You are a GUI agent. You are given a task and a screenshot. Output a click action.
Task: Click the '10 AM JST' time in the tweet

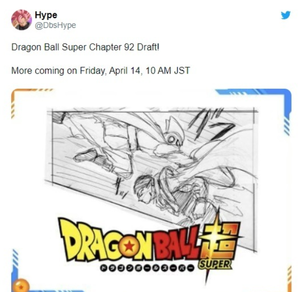click(168, 70)
